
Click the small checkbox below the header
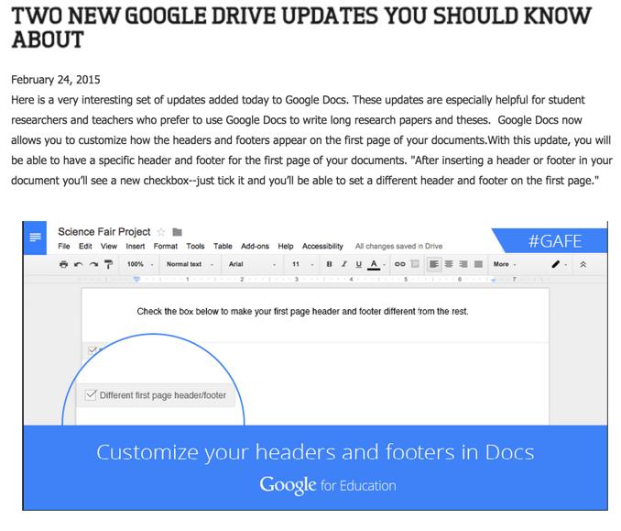pos(93,350)
